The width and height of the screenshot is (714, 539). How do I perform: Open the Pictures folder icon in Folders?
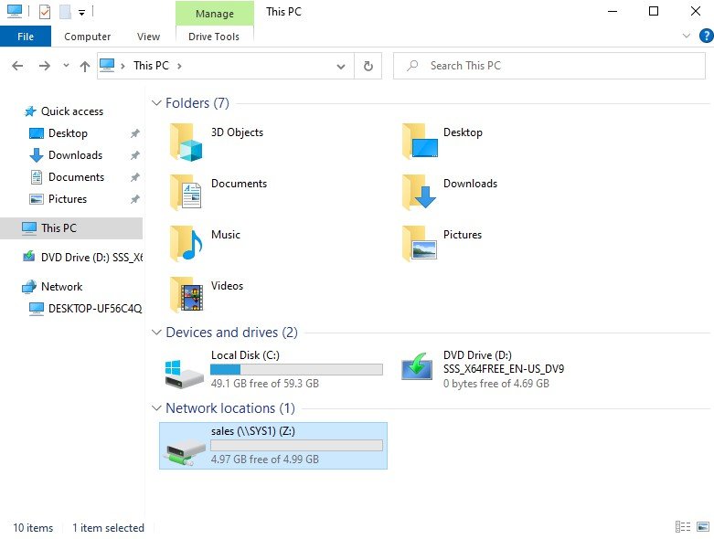(420, 244)
